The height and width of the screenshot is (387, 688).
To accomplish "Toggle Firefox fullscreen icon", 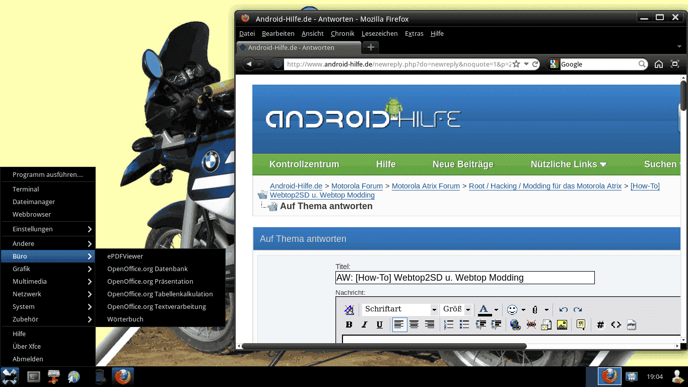I will click(x=675, y=64).
